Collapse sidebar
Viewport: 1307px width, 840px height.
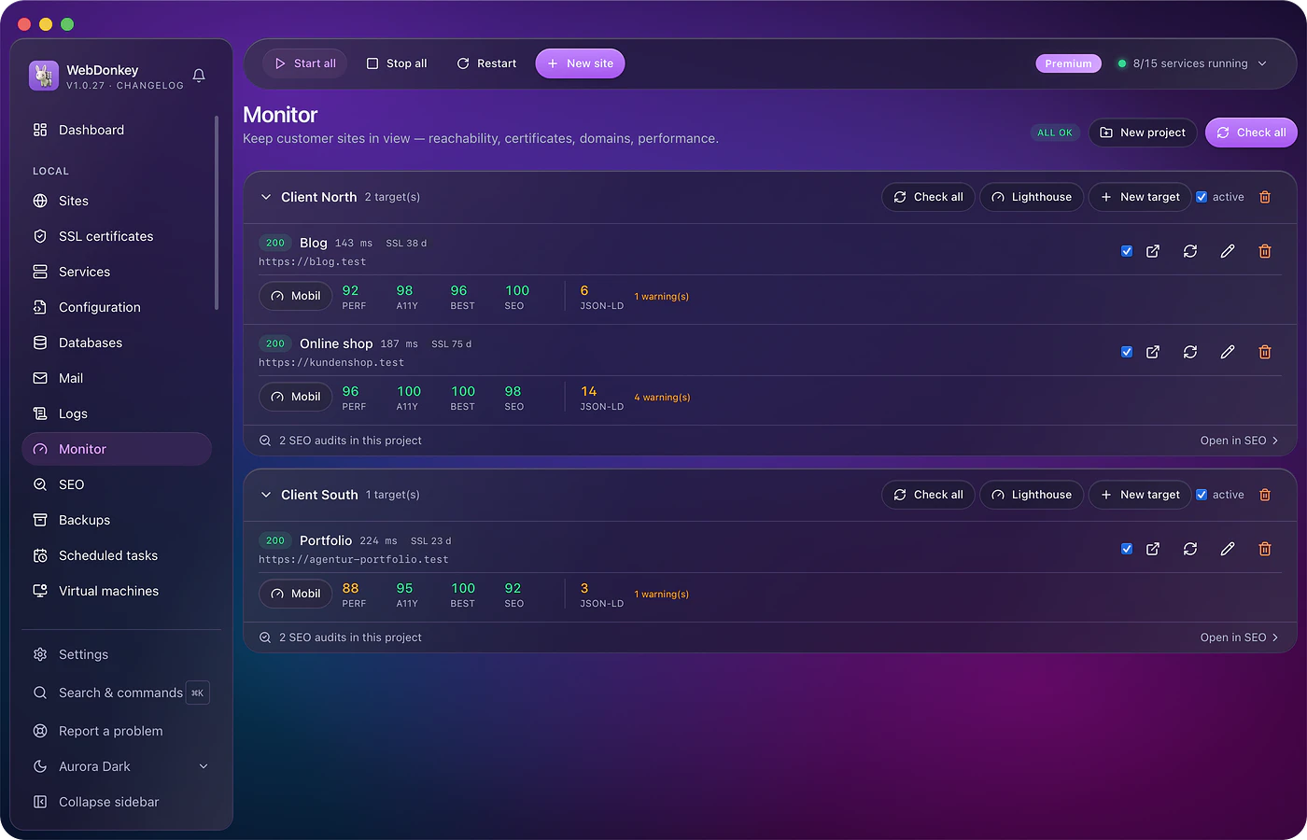pyautogui.click(x=120, y=802)
